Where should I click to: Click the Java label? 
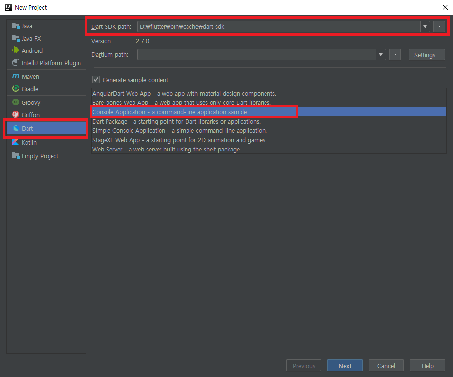(27, 26)
